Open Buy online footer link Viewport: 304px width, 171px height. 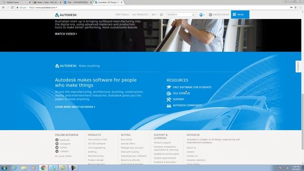126,139
